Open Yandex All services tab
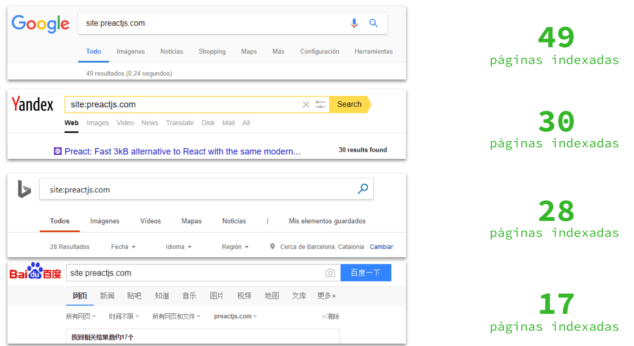The image size is (634, 346). click(246, 123)
